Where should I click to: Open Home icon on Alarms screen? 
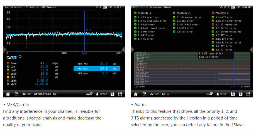[136, 94]
